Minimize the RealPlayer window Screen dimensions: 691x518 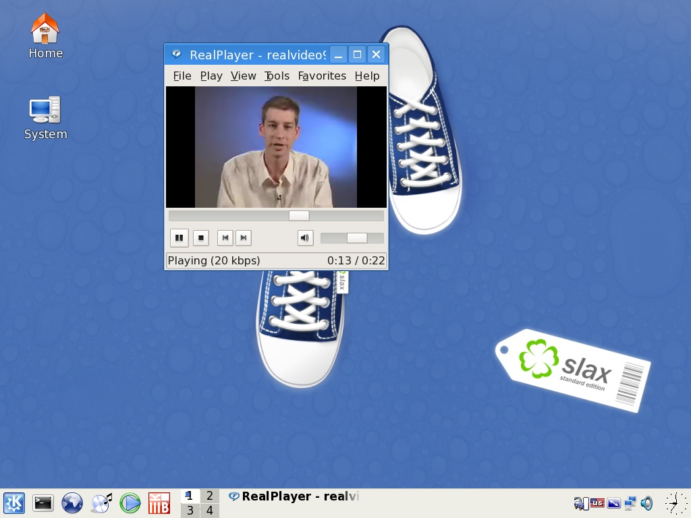tap(338, 55)
